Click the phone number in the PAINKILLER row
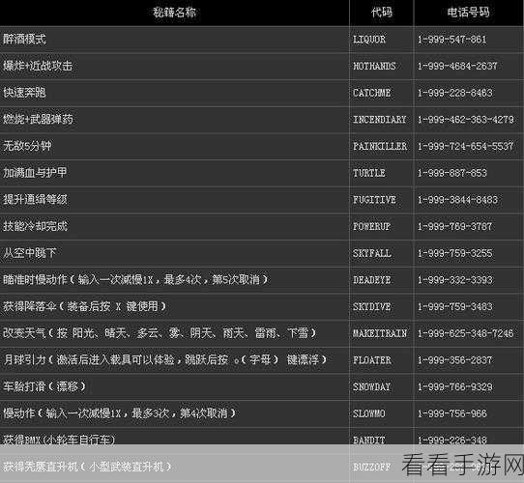This screenshot has width=524, height=483. (x=466, y=146)
